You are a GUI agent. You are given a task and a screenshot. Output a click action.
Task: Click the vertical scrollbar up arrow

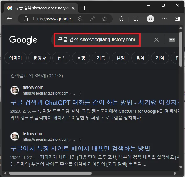click(181, 28)
